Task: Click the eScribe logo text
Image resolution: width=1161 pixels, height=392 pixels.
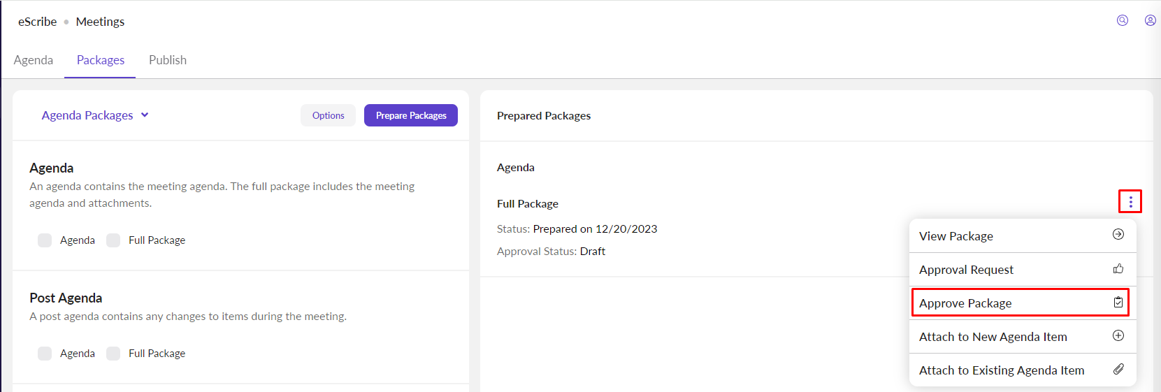Action: point(38,22)
